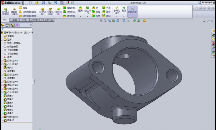Open the Hole Wizard (异型孔向导)

click(51, 12)
